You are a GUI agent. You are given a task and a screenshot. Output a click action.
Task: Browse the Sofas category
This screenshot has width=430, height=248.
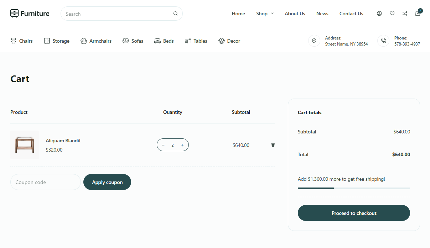coord(133,41)
